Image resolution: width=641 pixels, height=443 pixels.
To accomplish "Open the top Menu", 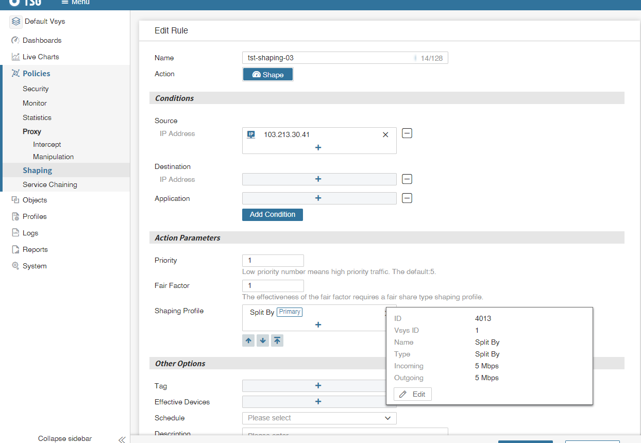I will (75, 3).
